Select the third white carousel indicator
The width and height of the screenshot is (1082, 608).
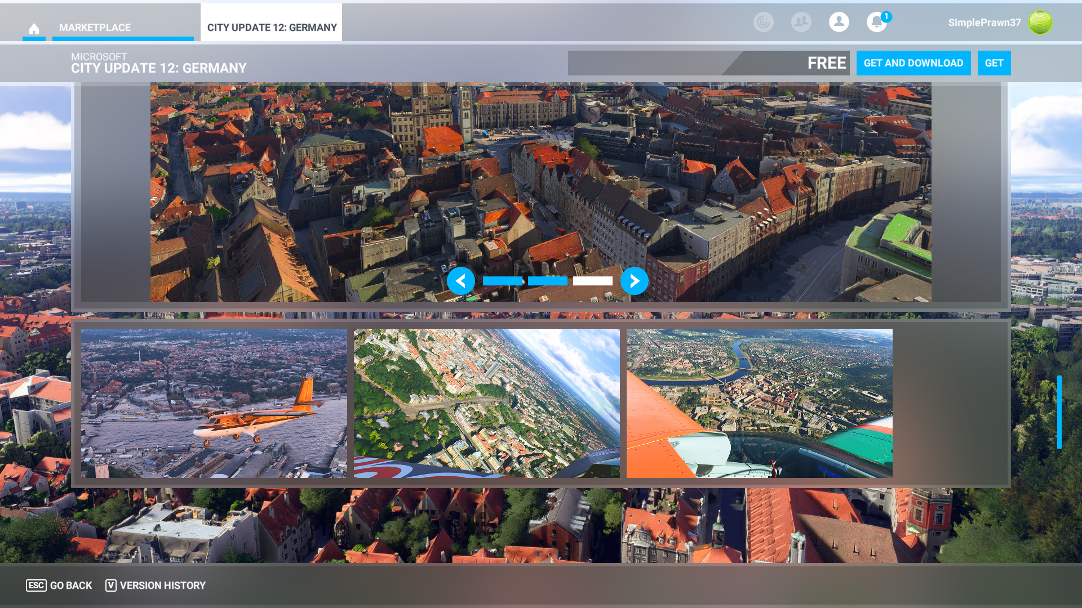[592, 281]
